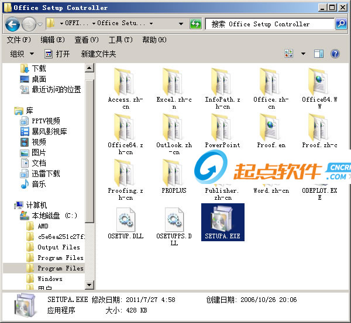The height and width of the screenshot is (323, 351).
Task: Click the green refresh button
Action: tap(195, 24)
